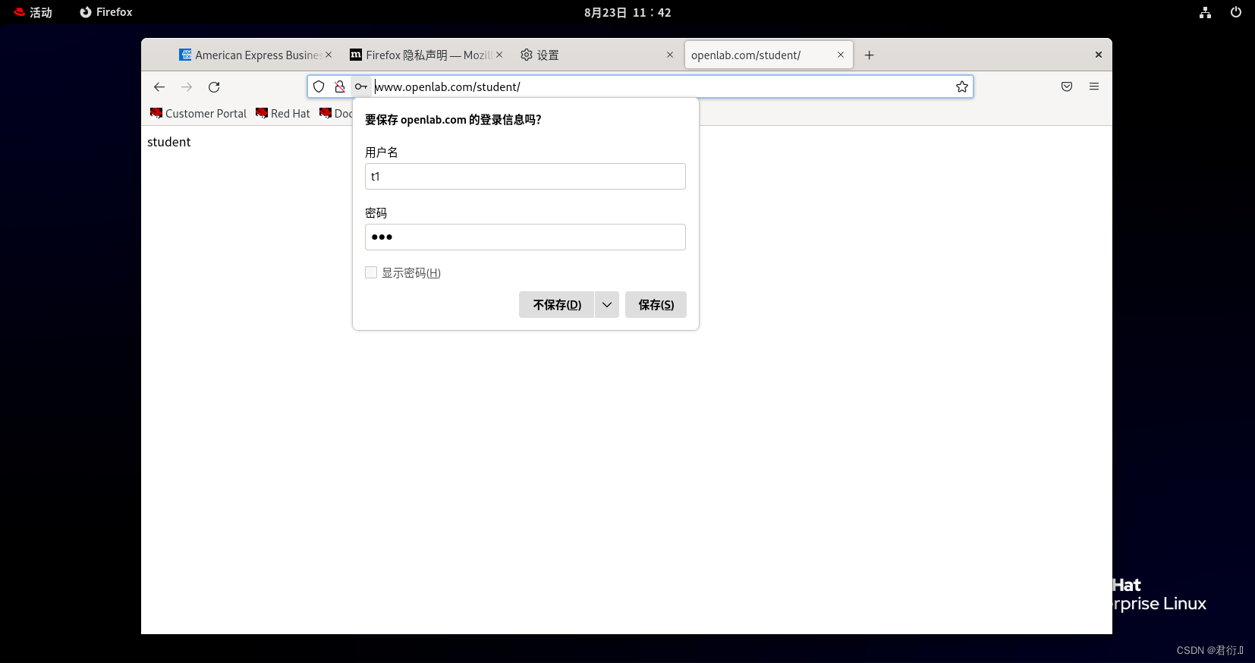Click the network status icon in top bar
The height and width of the screenshot is (663, 1255).
coord(1205,12)
